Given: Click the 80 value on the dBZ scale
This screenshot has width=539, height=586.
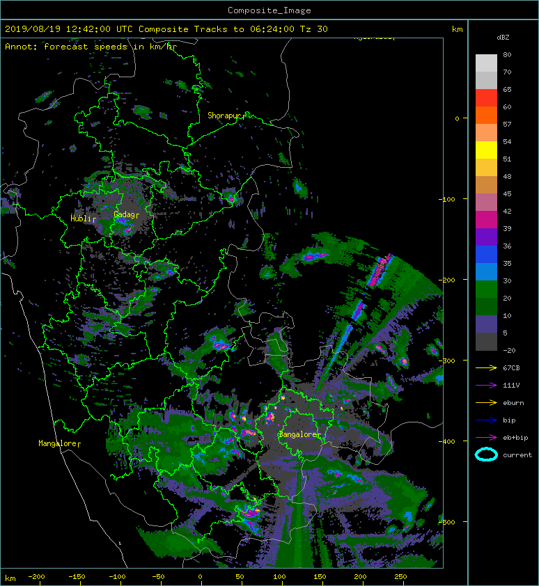Looking at the screenshot, I should coord(507,54).
